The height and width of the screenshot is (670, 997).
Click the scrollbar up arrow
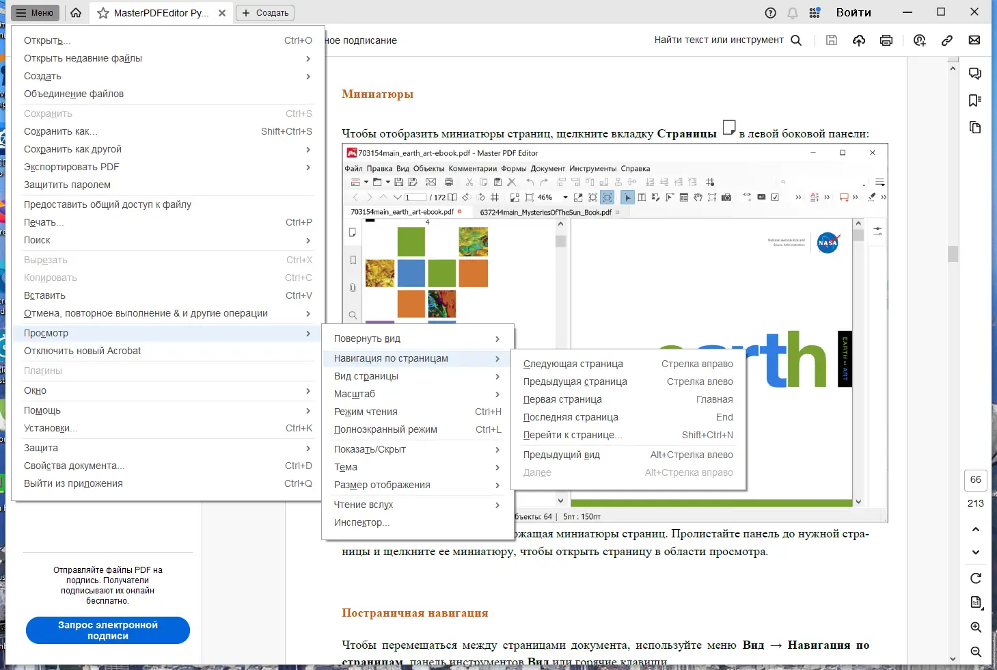pyautogui.click(x=953, y=68)
